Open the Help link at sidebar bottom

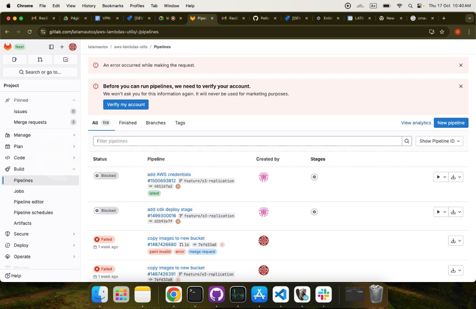point(13,276)
